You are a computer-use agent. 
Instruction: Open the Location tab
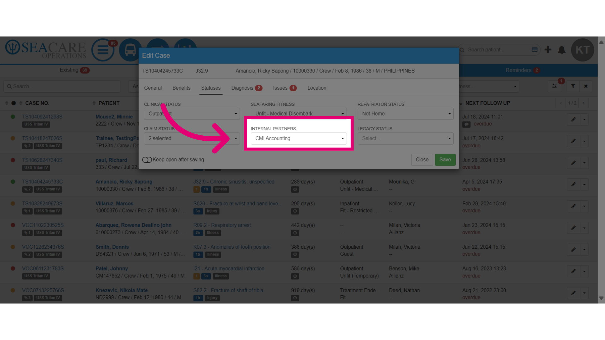pos(317,88)
